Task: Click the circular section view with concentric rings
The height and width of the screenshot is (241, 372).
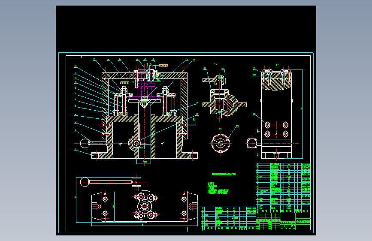Action: pyautogui.click(x=221, y=143)
